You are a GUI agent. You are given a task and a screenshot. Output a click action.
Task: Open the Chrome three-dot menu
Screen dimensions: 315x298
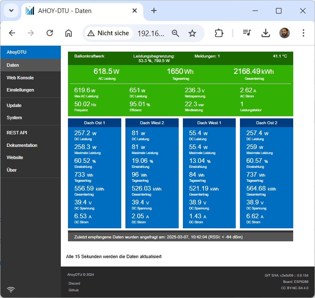(303, 33)
